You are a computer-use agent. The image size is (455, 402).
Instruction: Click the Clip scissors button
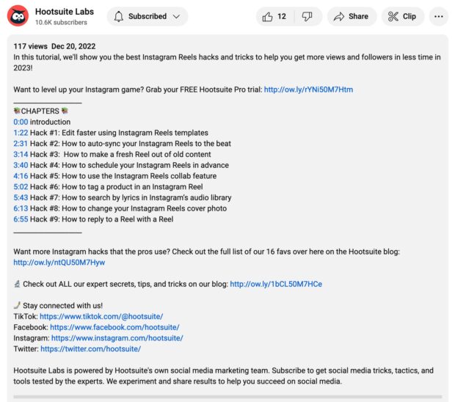pyautogui.click(x=402, y=17)
